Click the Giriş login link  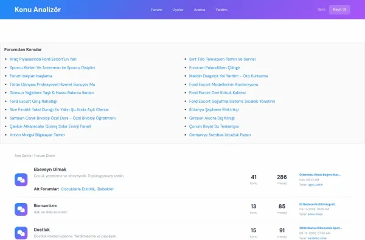click(321, 10)
